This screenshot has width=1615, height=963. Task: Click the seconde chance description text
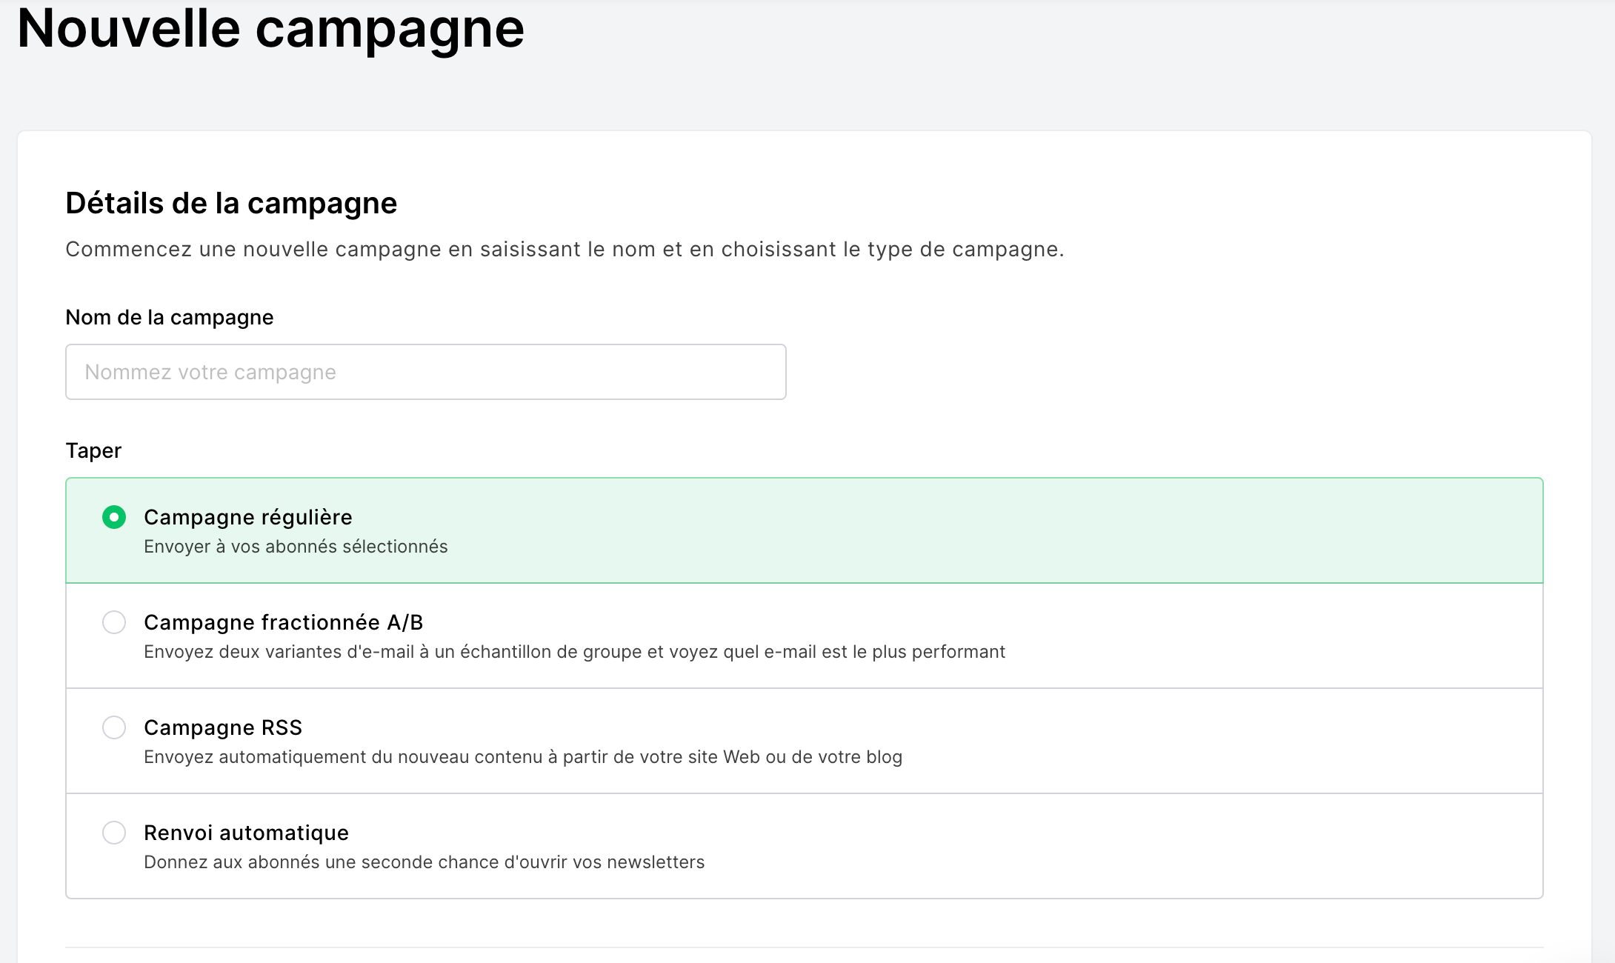pyautogui.click(x=425, y=862)
